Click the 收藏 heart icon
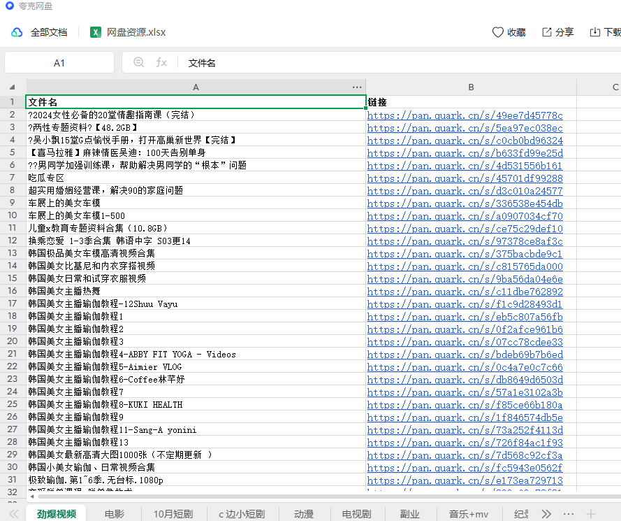The height and width of the screenshot is (521, 621). coord(498,32)
